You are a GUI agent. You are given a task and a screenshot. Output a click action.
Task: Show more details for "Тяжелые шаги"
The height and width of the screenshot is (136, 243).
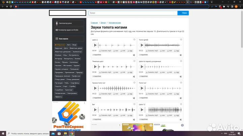point(97,76)
